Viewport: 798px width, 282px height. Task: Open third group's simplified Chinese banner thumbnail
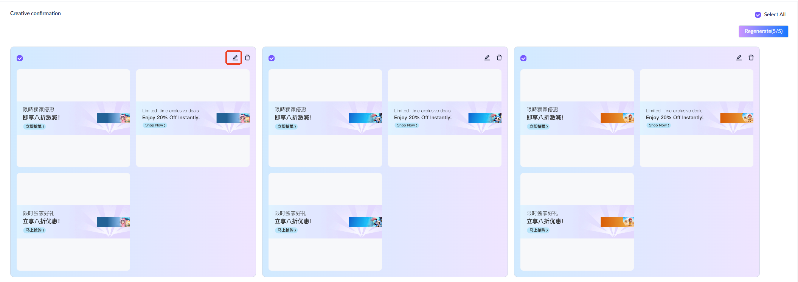577,221
